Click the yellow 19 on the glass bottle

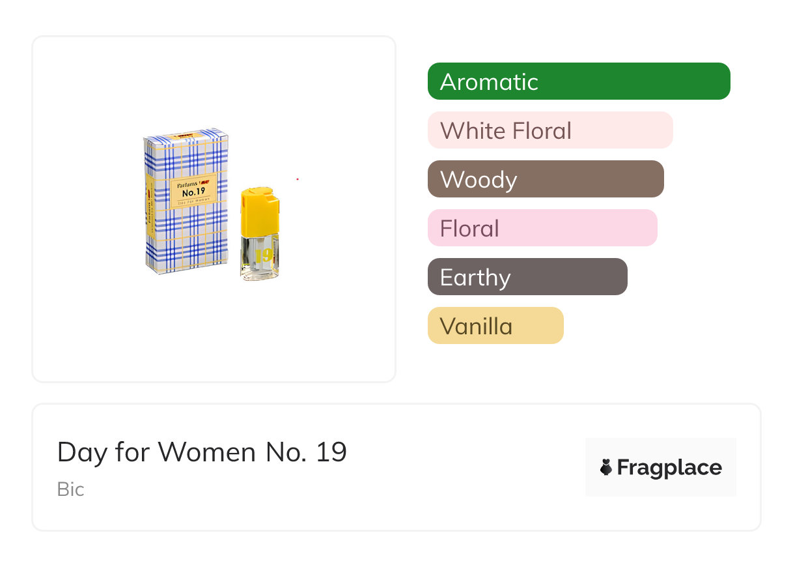tap(264, 256)
